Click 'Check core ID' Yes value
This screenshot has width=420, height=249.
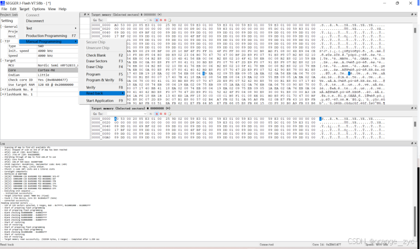point(53,80)
